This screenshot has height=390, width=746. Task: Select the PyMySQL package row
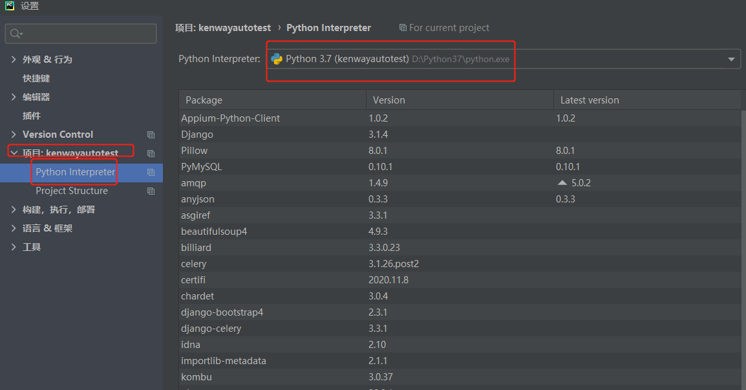coord(460,167)
